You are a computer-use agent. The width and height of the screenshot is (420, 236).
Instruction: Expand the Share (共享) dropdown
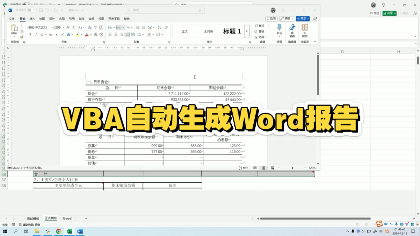tap(307, 19)
